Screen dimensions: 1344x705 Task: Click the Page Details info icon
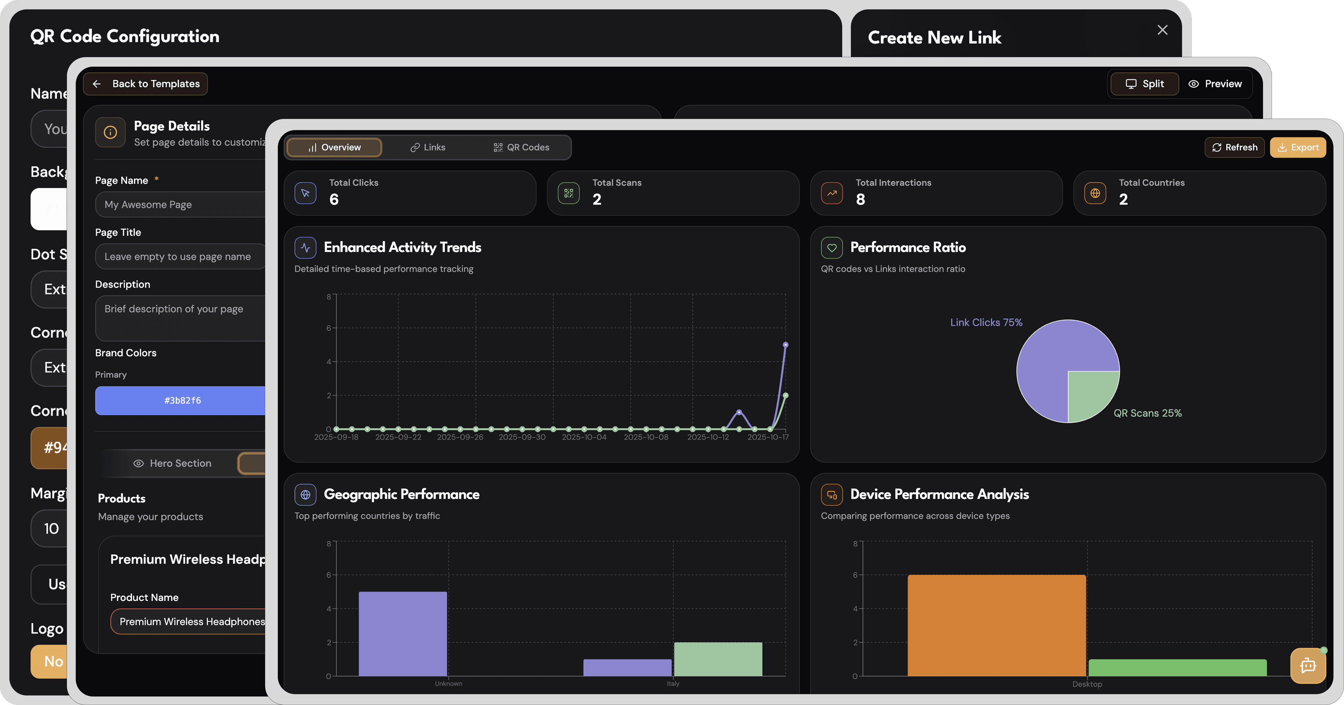click(x=110, y=132)
